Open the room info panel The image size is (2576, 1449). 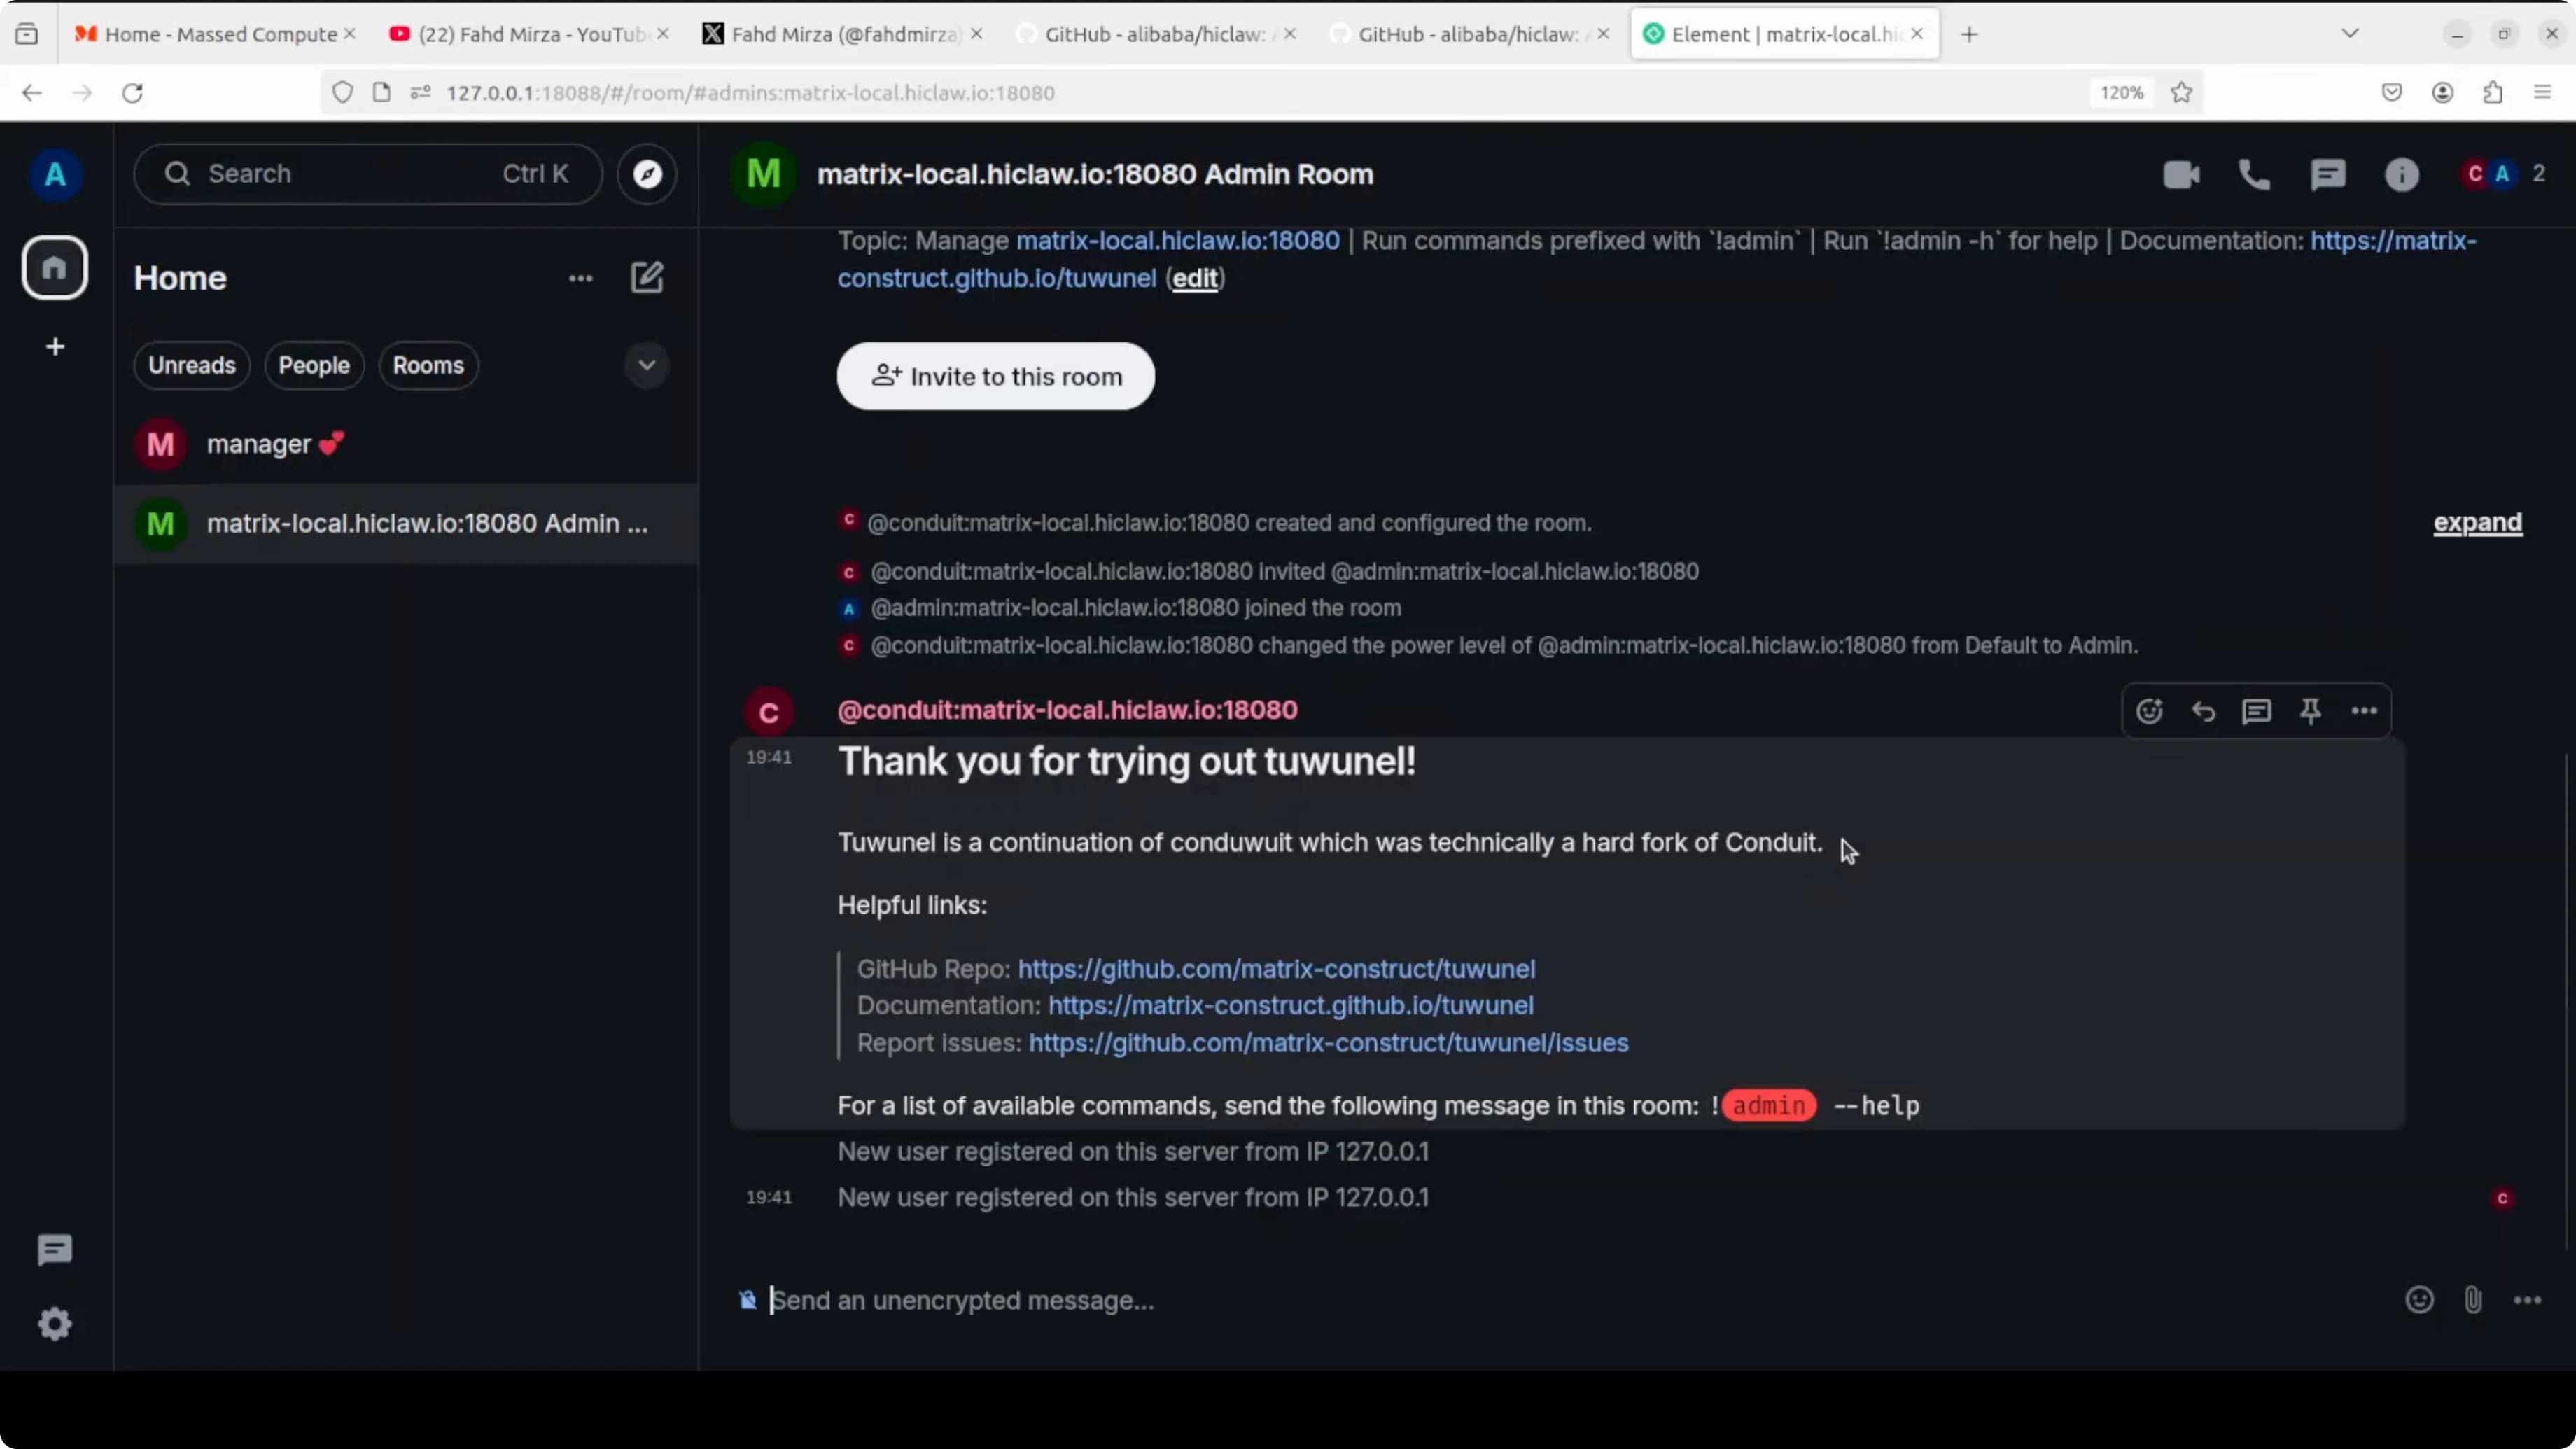click(2401, 175)
